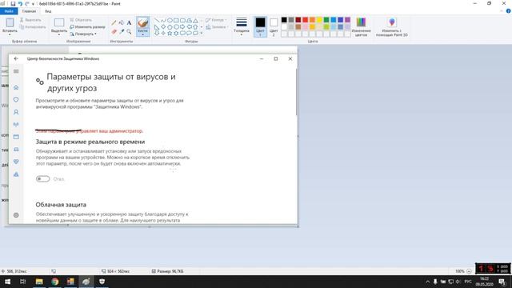This screenshot has width=512, height=288.
Task: Open Task View on taskbar
Action: 23,281
